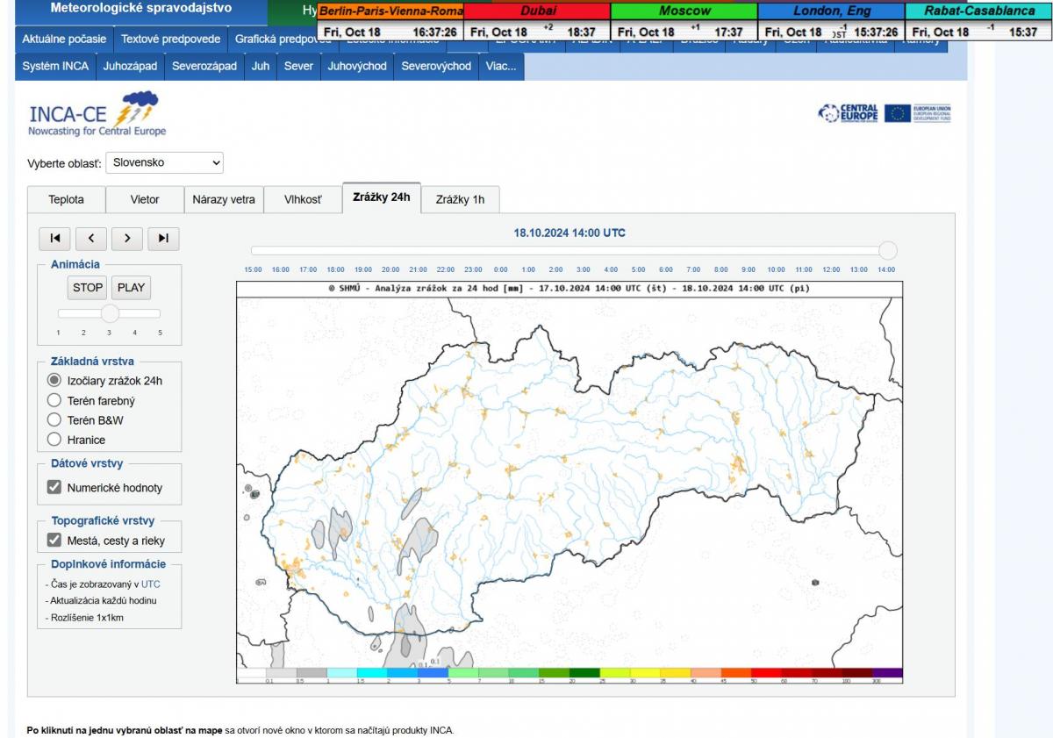
Task: Select Terén farebný base layer
Action: [x=54, y=401]
